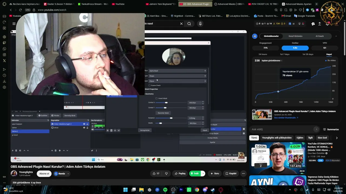Clear the YouTube search box text

tap(181, 24)
